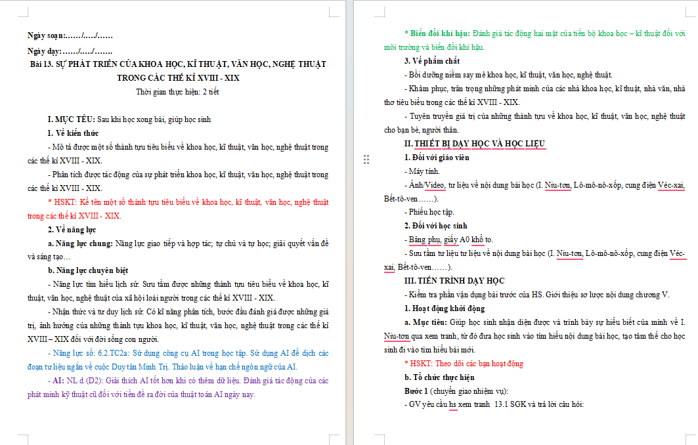Click the '- Phiếu học tập.' line
Image resolution: width=698 pixels, height=445 pixels.
click(x=429, y=212)
